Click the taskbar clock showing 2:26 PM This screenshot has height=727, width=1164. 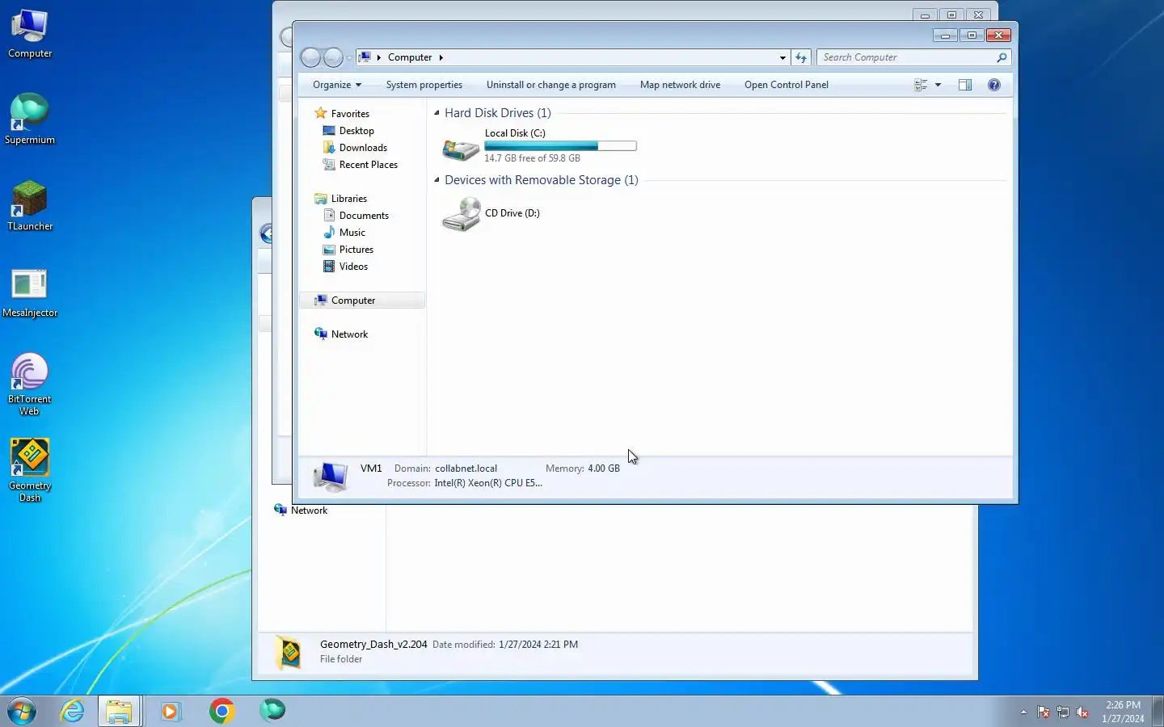pos(1123,712)
